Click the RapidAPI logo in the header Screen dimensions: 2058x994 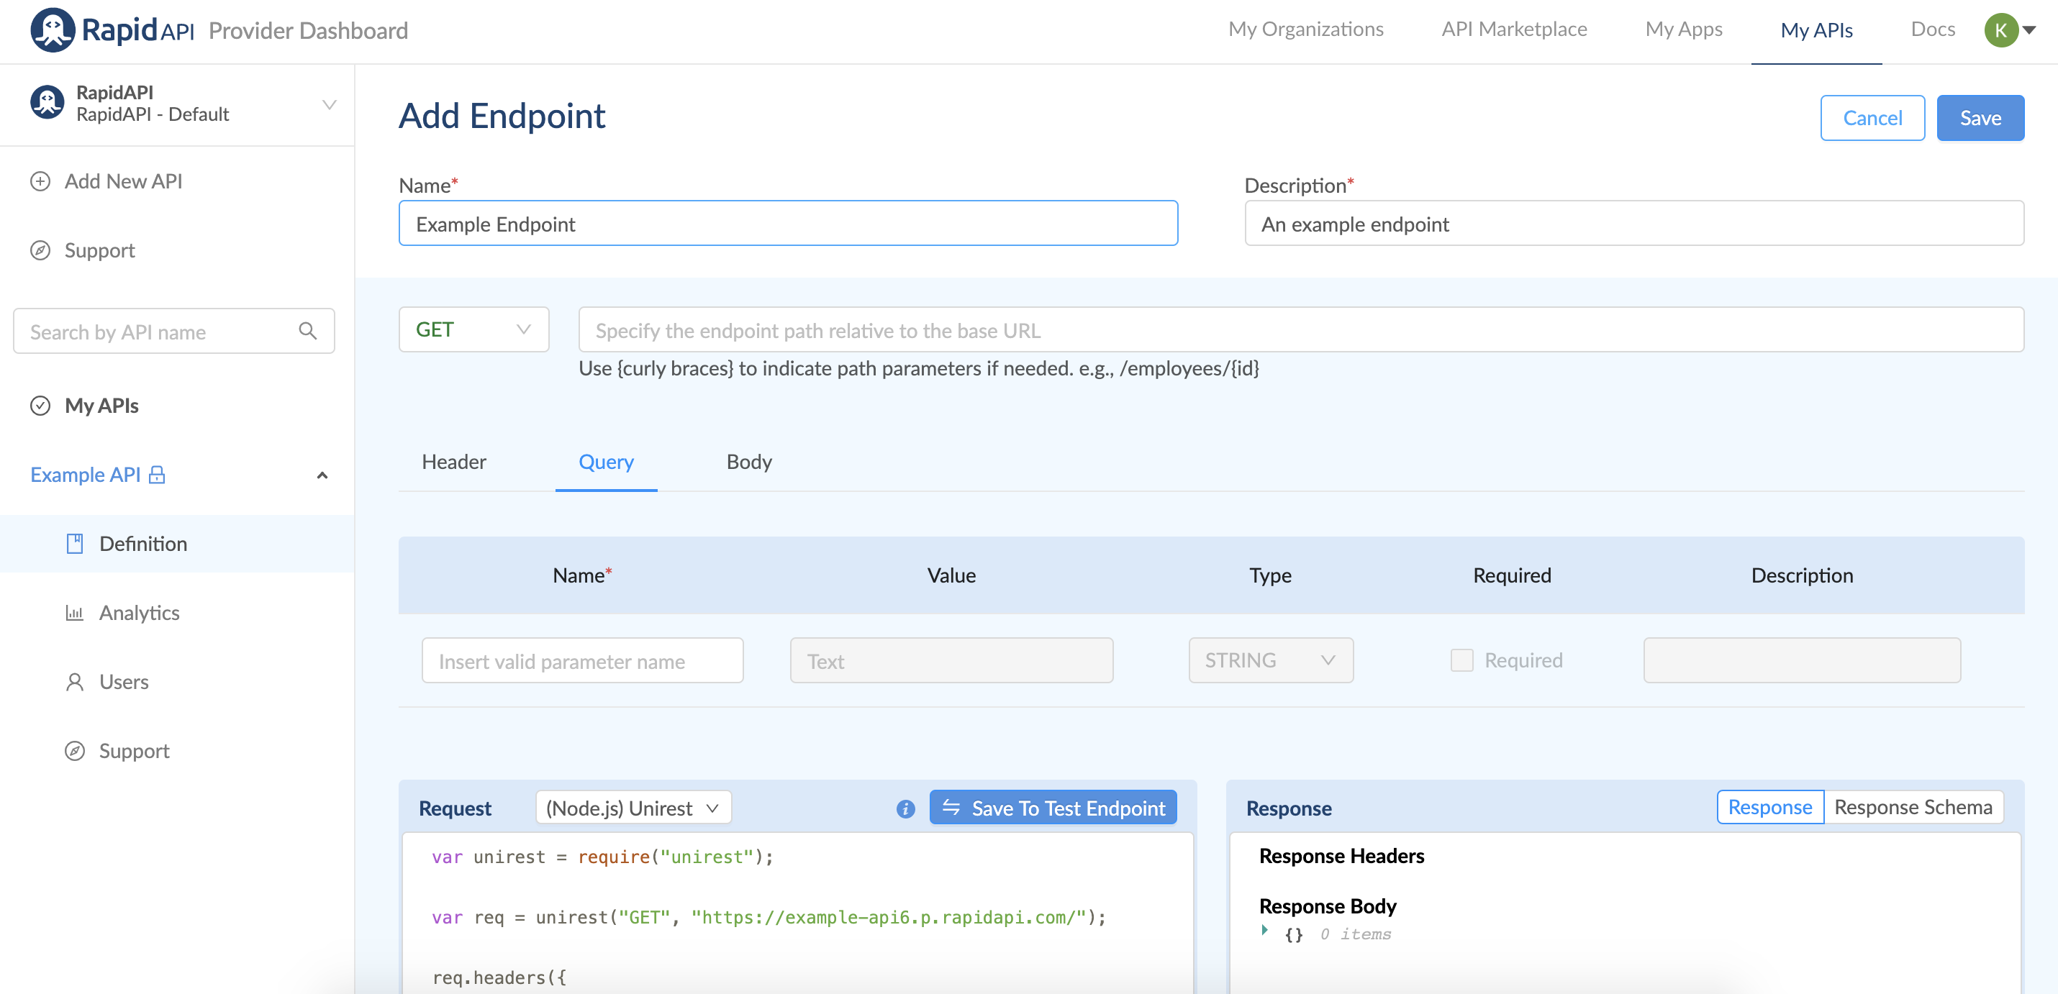(53, 30)
